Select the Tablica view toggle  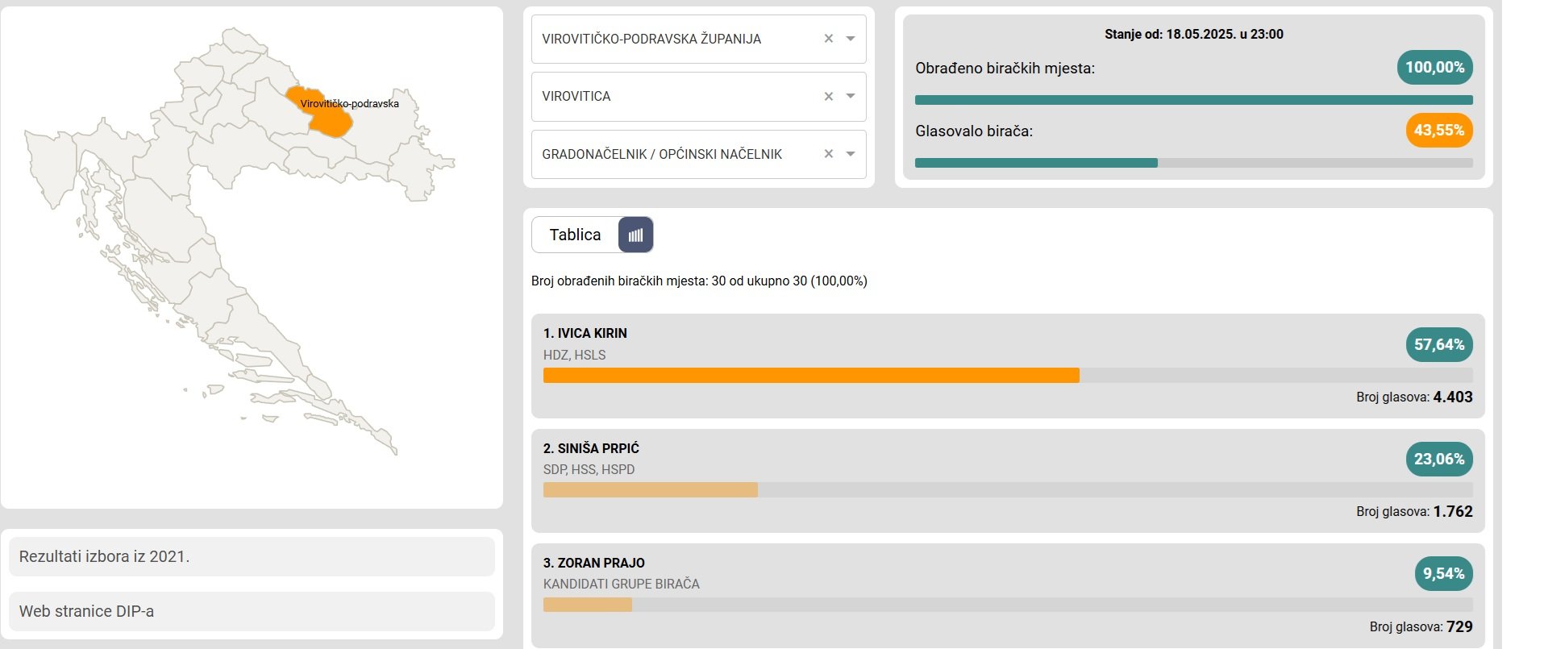[575, 235]
